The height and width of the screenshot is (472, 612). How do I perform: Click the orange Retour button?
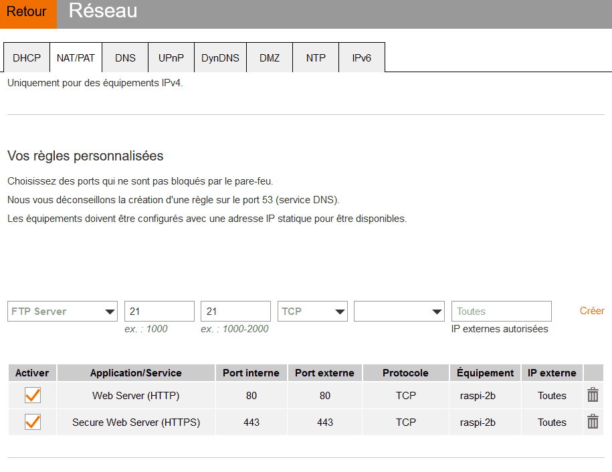pyautogui.click(x=27, y=12)
